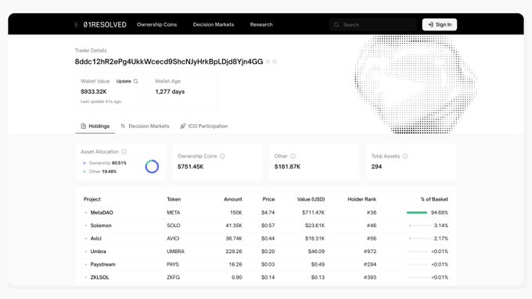Click MetaDAO 94.68% basket progress bar

tap(417, 212)
